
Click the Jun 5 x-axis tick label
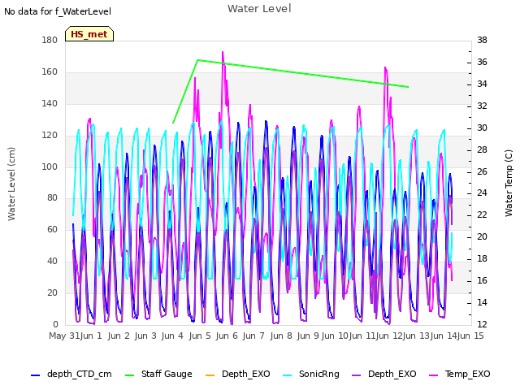200,336
